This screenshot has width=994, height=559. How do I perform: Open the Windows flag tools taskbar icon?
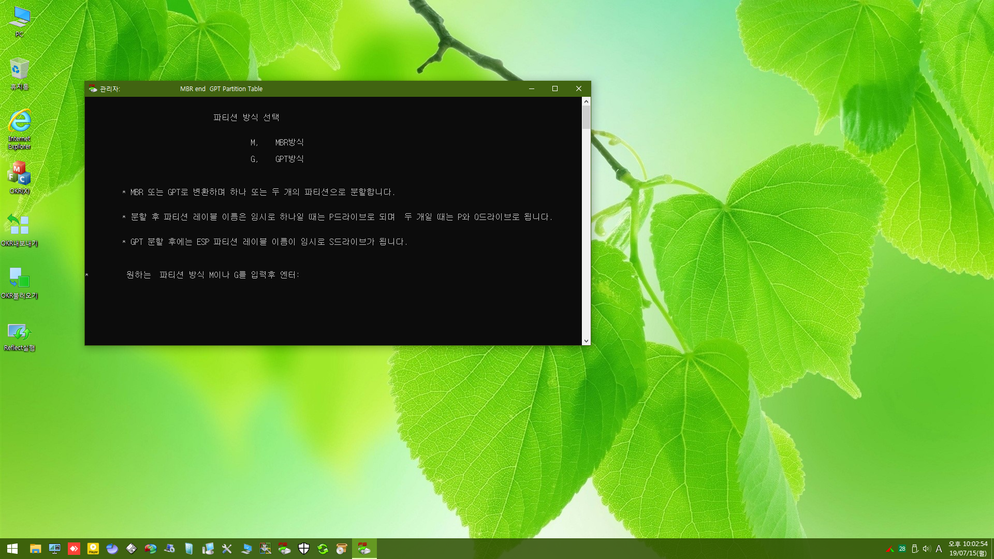click(266, 549)
